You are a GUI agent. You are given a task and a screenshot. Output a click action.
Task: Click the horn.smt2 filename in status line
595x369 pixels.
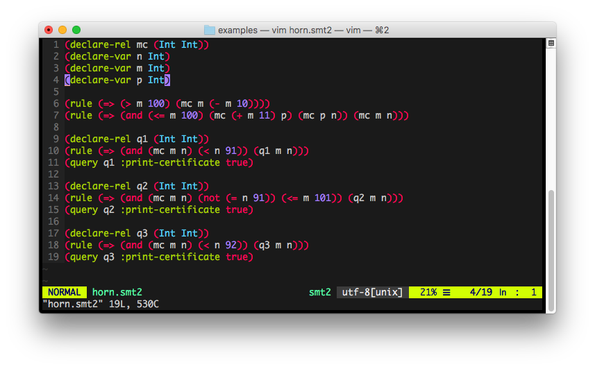point(117,293)
